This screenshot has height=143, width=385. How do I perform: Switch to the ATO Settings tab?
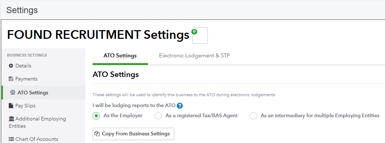[120, 56]
